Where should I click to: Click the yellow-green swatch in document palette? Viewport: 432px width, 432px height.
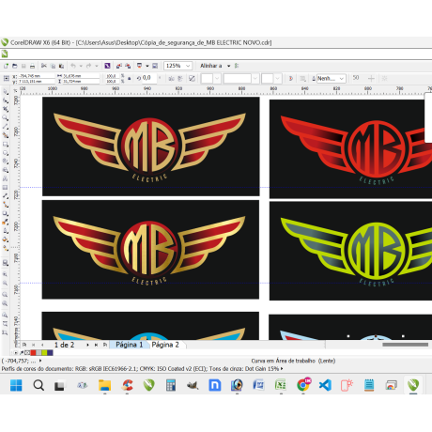(44, 353)
